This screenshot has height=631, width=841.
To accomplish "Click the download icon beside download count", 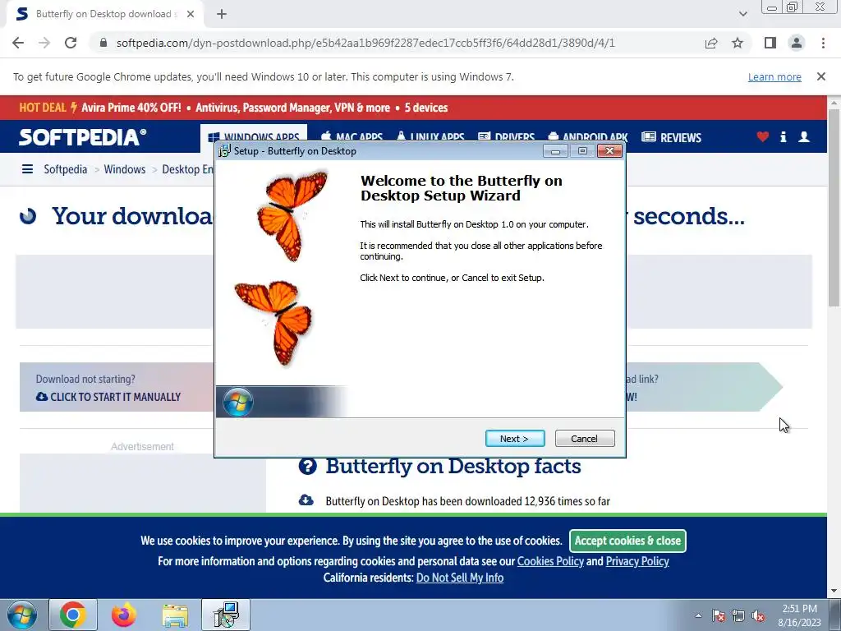I will pos(306,500).
